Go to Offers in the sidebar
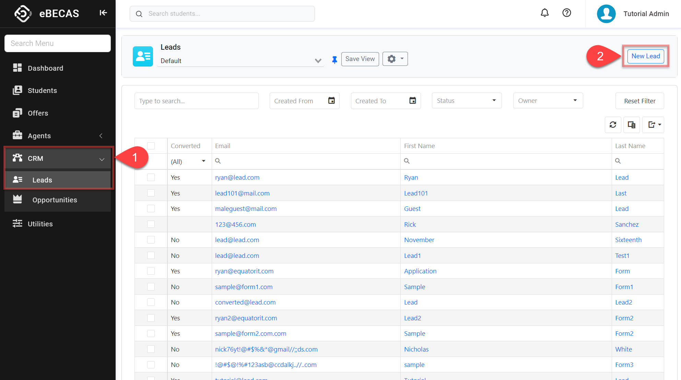This screenshot has height=380, width=681. [58, 113]
